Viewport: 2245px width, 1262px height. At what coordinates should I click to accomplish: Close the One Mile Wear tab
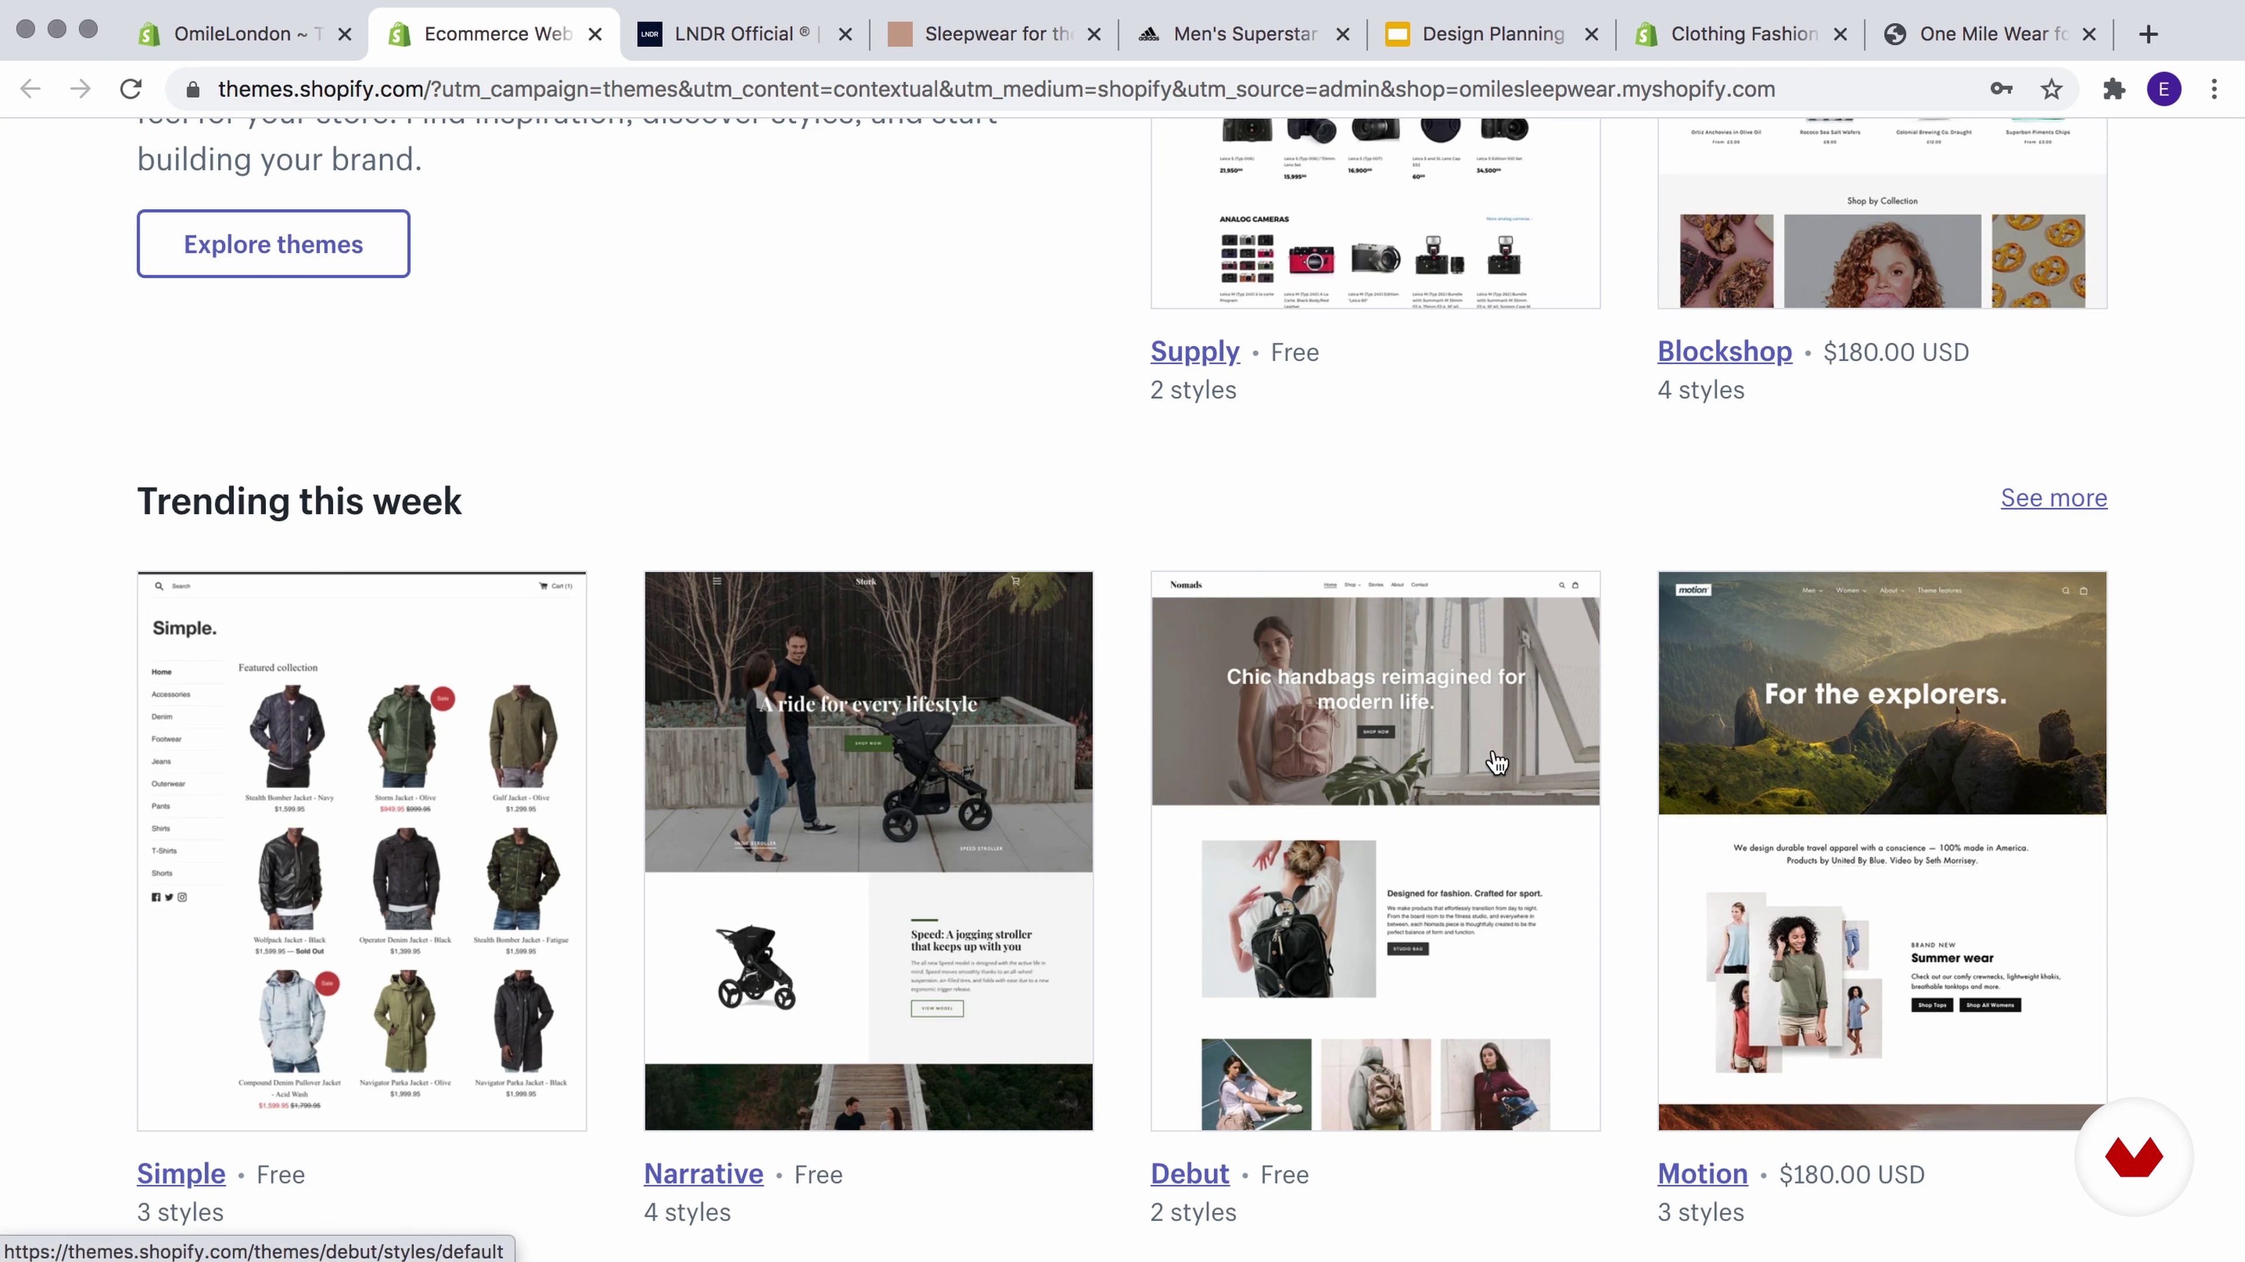coord(2089,34)
